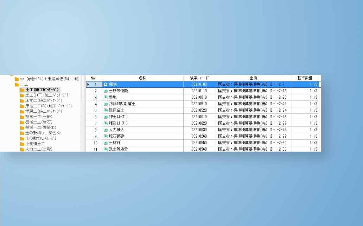Open the 機械土工(土砂) folder
Viewport: 363px width, 226px height.
pyautogui.click(x=39, y=117)
